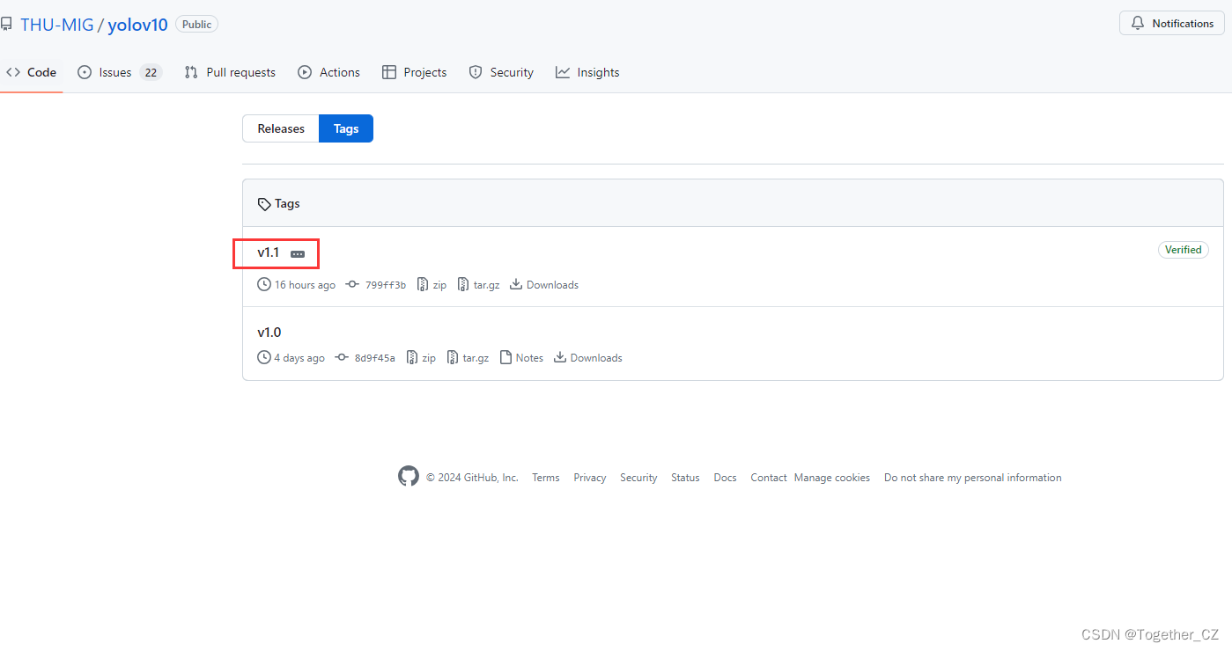The image size is (1232, 651).
Task: Open the footer Security link
Action: (x=638, y=478)
